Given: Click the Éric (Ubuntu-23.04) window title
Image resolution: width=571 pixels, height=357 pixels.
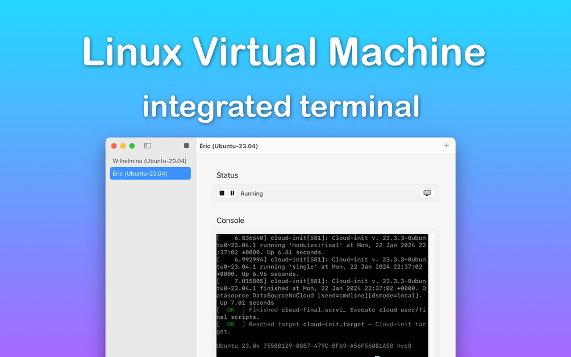Looking at the screenshot, I should (229, 146).
